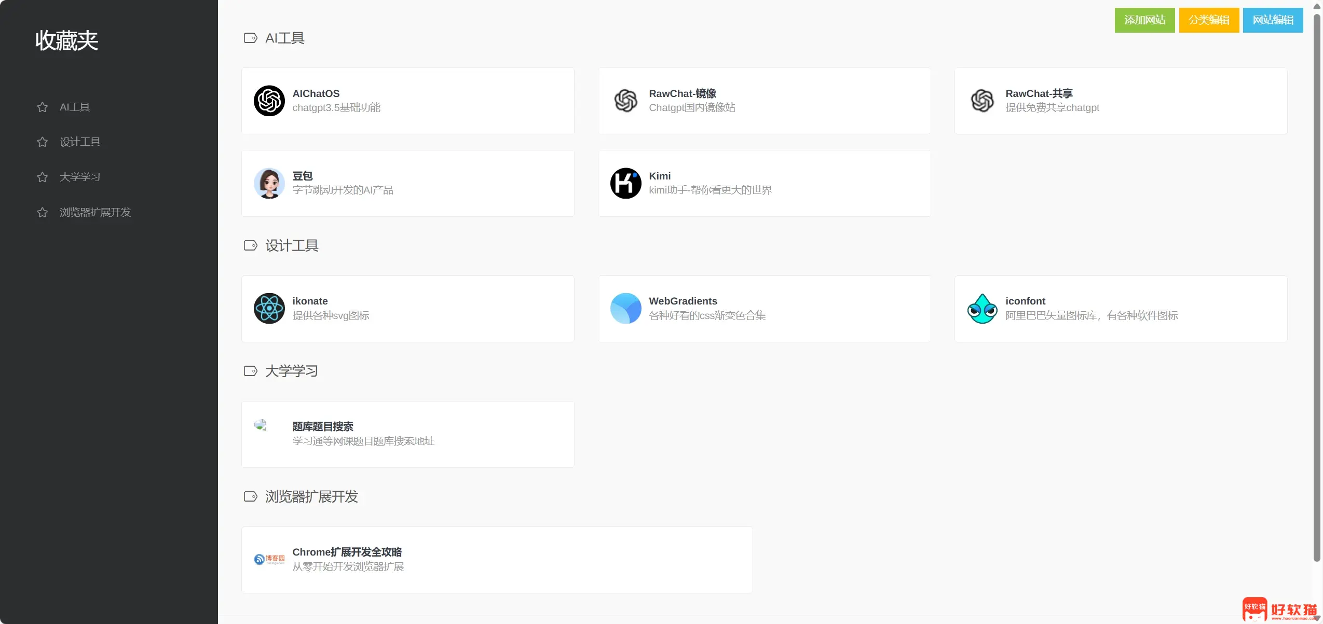Click the description 提供各种svg图标
The image size is (1323, 624).
click(x=331, y=315)
